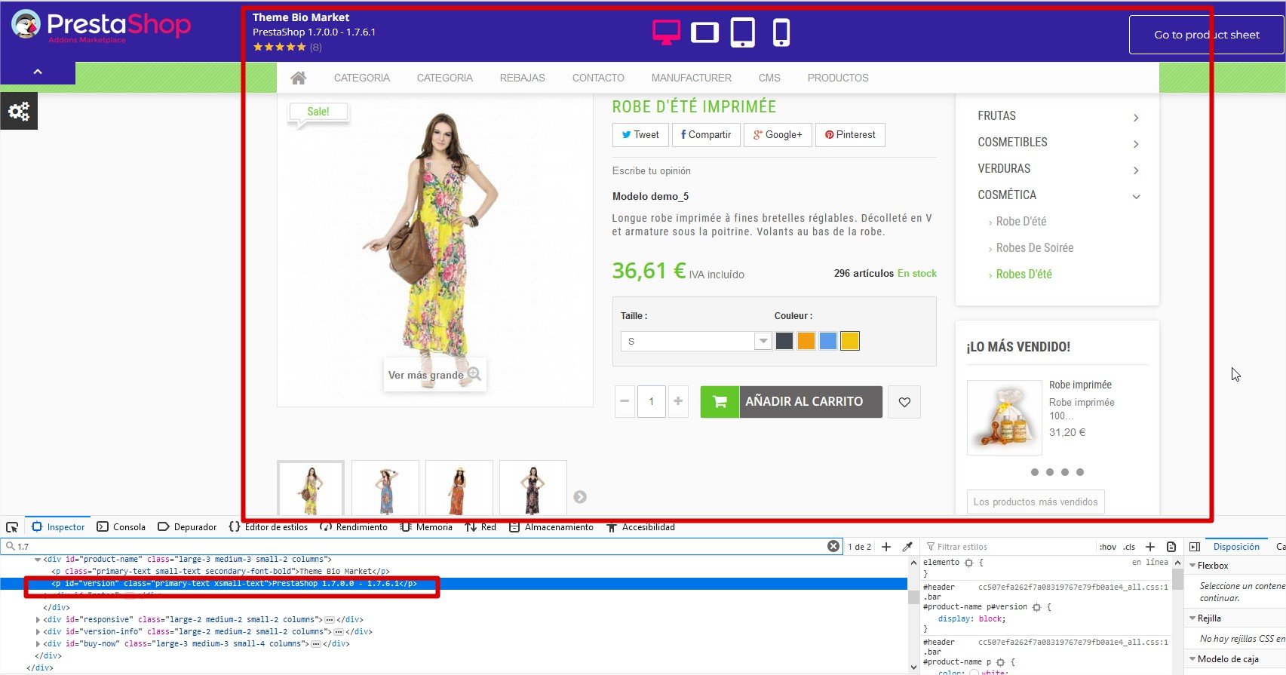Toggle the .cls class panel
This screenshot has width=1286, height=675.
(1129, 547)
